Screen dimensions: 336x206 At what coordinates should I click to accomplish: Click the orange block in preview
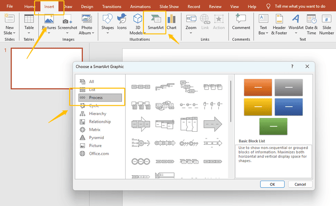coord(258,88)
